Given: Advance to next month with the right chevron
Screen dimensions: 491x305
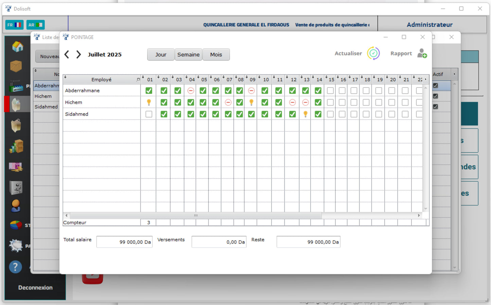Looking at the screenshot, I should [x=78, y=54].
